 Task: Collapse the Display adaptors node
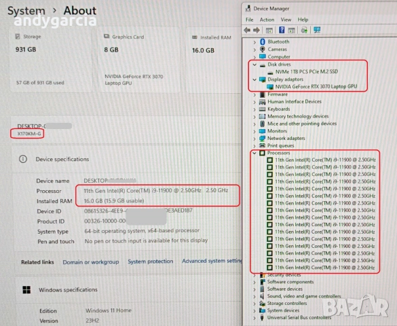click(254, 79)
